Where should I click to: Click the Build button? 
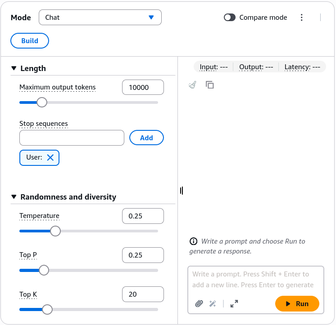(x=30, y=40)
